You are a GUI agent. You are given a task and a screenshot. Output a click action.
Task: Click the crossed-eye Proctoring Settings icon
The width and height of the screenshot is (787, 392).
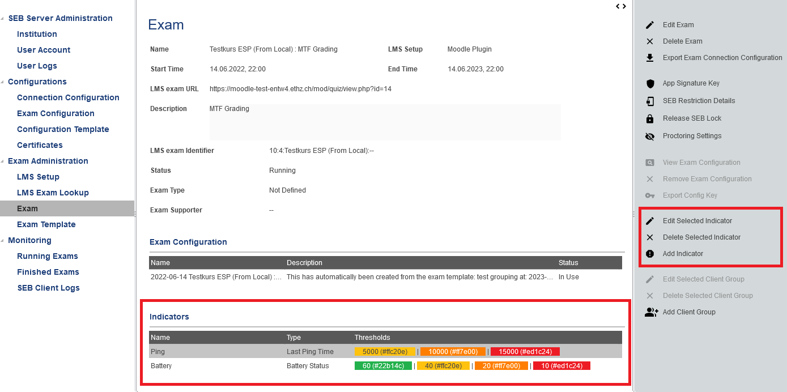pyautogui.click(x=650, y=137)
